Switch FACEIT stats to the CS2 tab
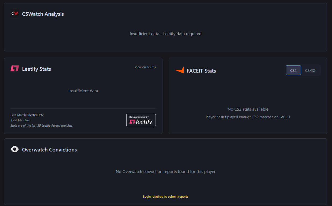This screenshot has width=332, height=206. pyautogui.click(x=293, y=71)
